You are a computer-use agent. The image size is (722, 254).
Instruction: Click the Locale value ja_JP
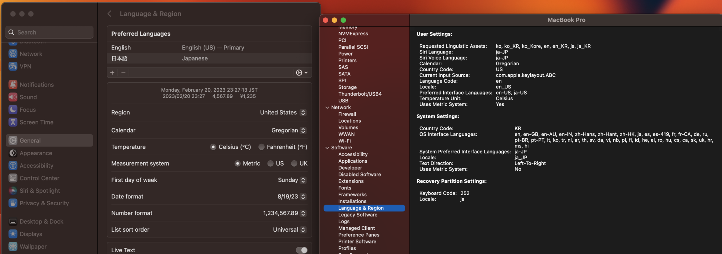[x=521, y=158]
